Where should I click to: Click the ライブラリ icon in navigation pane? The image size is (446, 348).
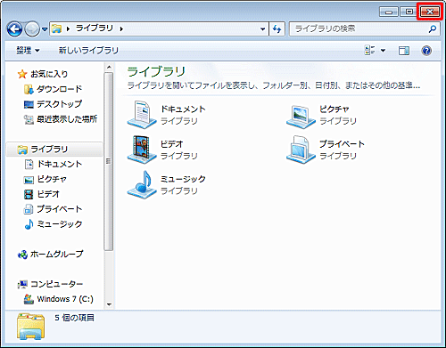point(22,150)
